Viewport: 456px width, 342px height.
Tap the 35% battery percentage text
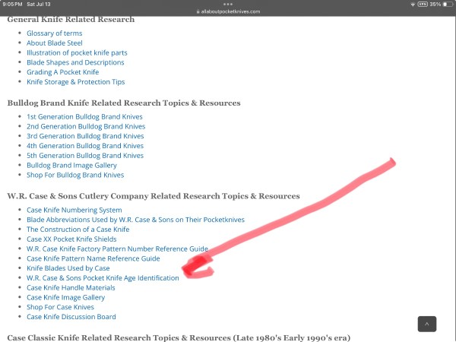(x=435, y=4)
